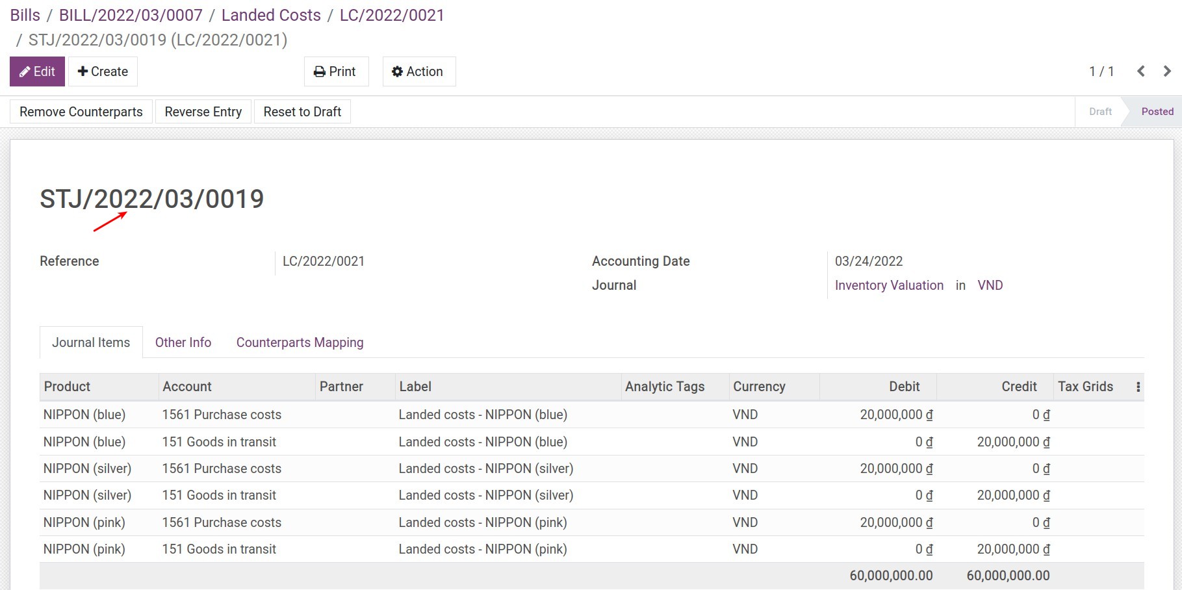The width and height of the screenshot is (1182, 590).
Task: Open the Action dropdown menu
Action: coord(418,71)
